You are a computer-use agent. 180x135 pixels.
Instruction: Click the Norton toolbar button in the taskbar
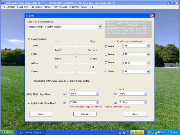tap(137, 132)
